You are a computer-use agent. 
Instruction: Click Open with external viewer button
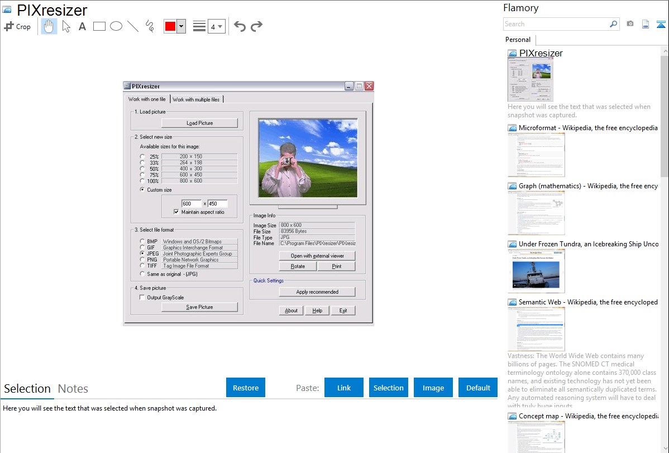pyautogui.click(x=317, y=256)
